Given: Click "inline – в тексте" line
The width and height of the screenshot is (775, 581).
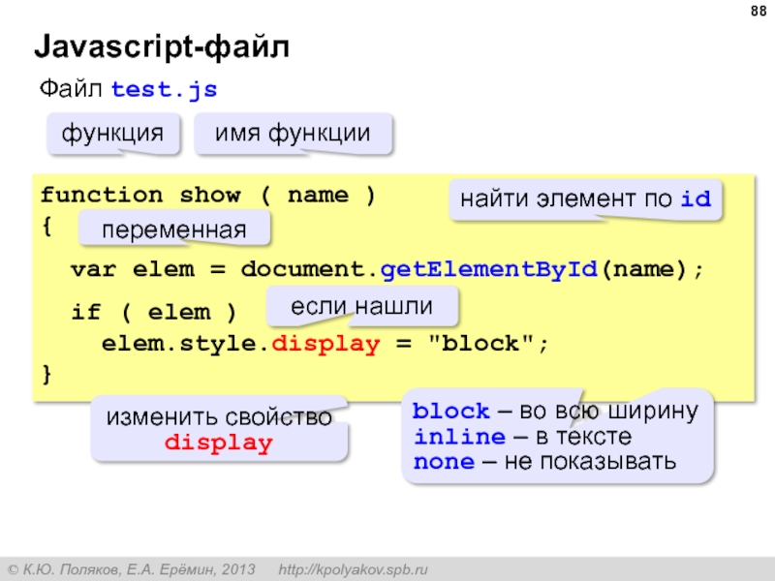Looking at the screenshot, I should 522,437.
